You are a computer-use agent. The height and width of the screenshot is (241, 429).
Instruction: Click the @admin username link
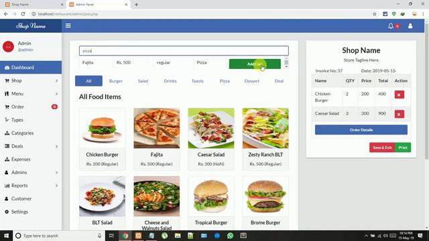point(25,50)
